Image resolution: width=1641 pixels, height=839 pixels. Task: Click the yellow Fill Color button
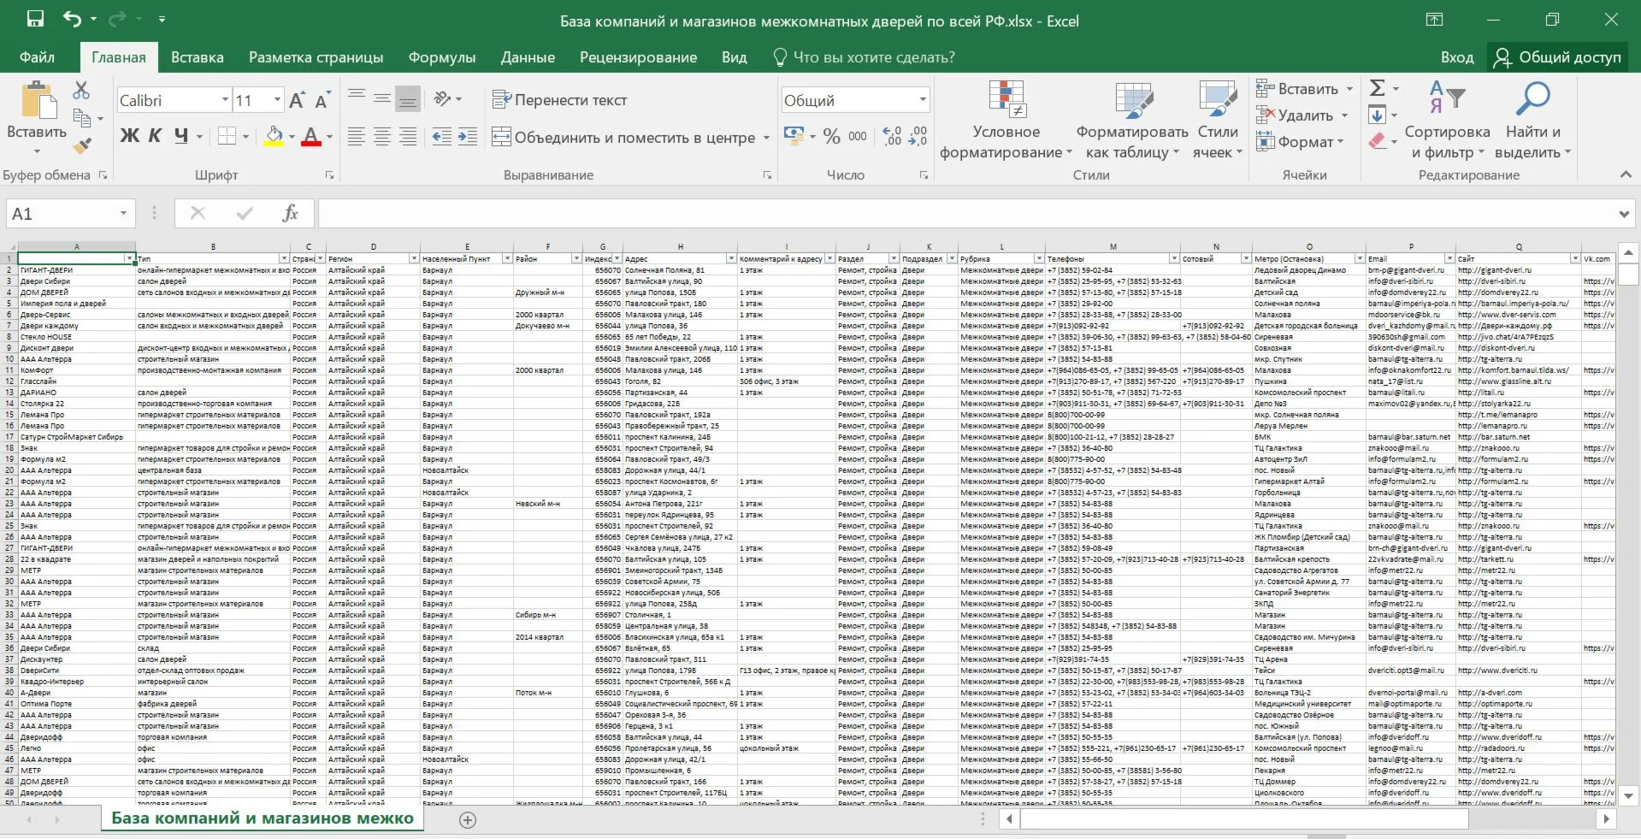click(x=274, y=137)
